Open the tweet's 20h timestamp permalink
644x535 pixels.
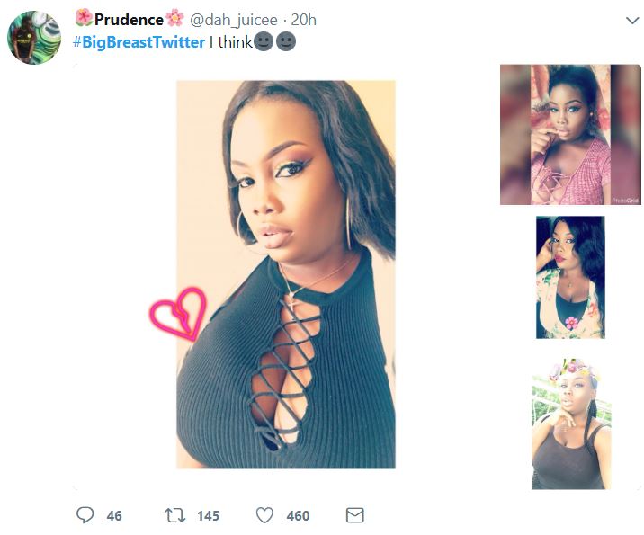pos(304,20)
